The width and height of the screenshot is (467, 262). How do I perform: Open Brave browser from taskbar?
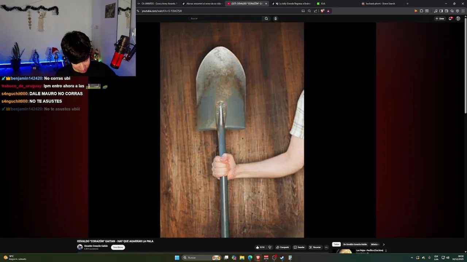(x=258, y=258)
